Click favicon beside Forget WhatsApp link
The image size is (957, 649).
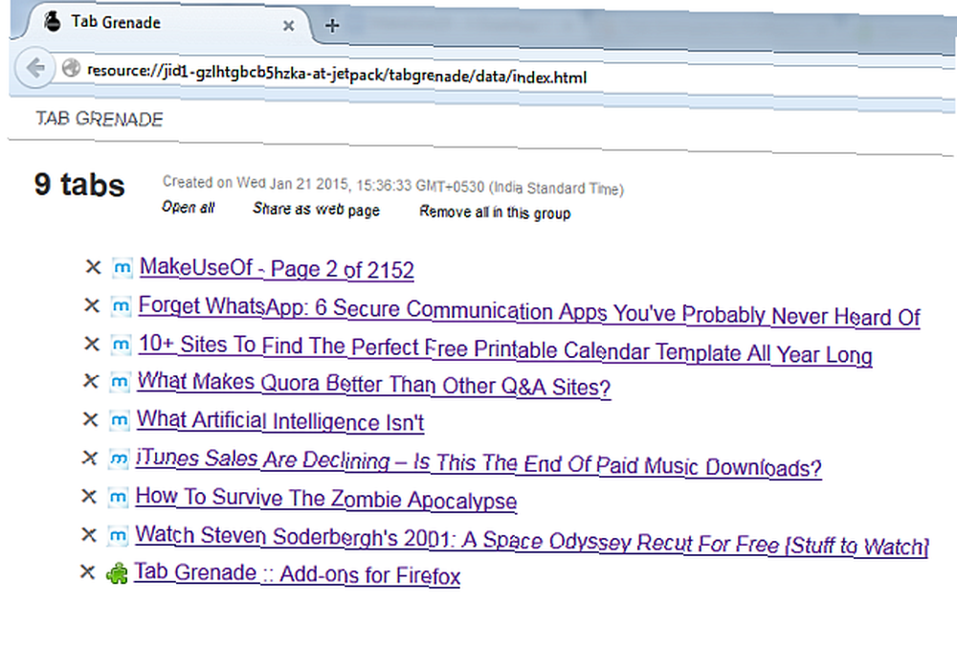pyautogui.click(x=121, y=306)
